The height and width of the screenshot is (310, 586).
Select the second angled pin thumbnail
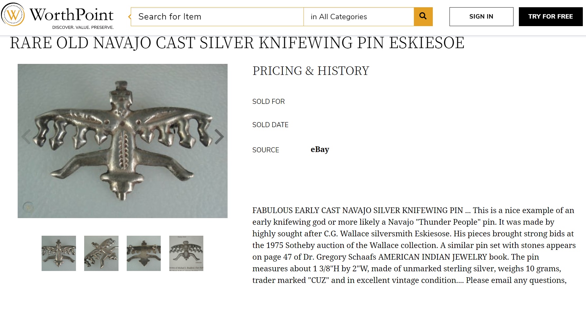(x=101, y=253)
